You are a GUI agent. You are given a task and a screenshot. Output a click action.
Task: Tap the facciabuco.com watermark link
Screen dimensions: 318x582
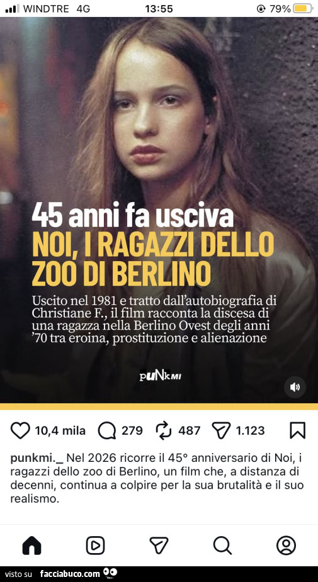(x=70, y=574)
